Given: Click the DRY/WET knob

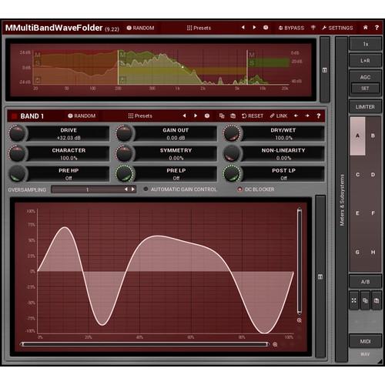Looking at the screenshot, I should point(232,133).
